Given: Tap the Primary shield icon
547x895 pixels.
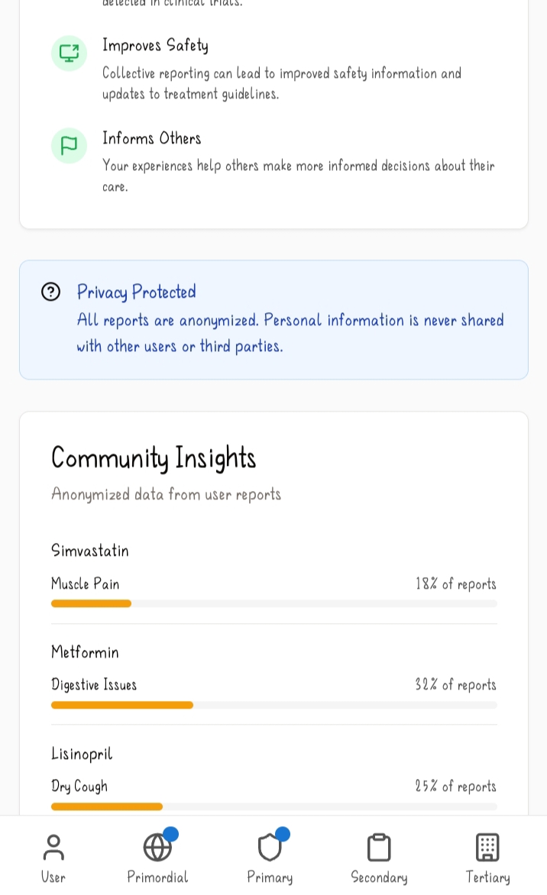Looking at the screenshot, I should coord(270,847).
